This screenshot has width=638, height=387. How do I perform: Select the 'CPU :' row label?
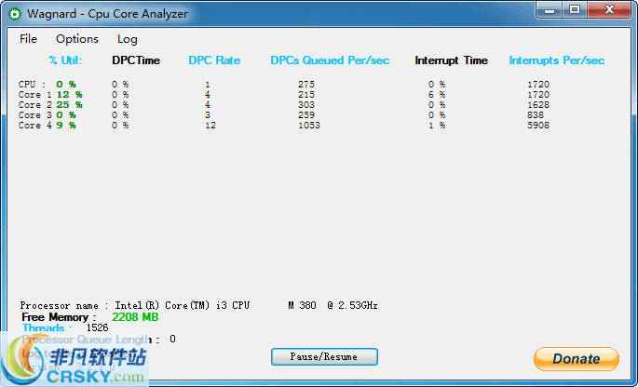[x=33, y=84]
